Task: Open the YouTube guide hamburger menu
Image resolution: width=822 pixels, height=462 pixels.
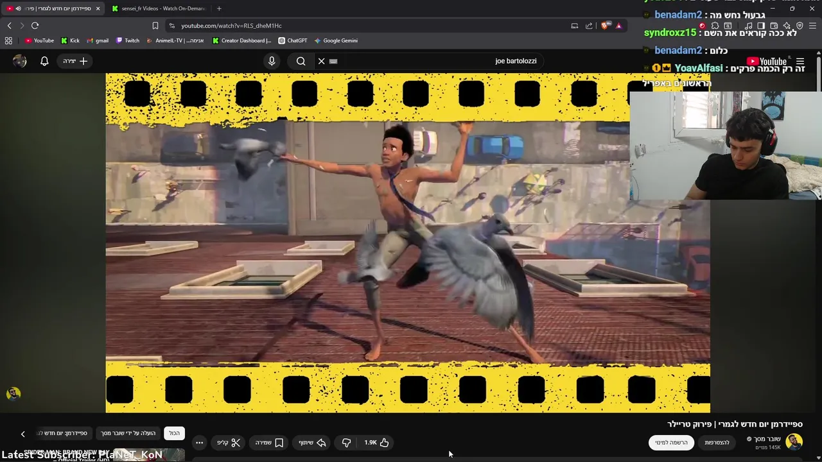Action: (800, 62)
